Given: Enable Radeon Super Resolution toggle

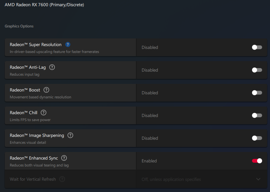Looking at the screenshot, I should tap(257, 47).
